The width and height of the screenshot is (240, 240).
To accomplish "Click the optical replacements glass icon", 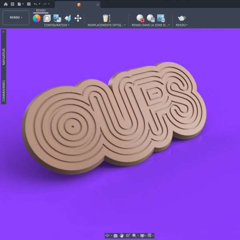I will pos(106,18).
